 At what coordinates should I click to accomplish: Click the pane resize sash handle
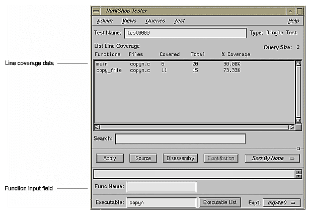[x=298, y=149]
